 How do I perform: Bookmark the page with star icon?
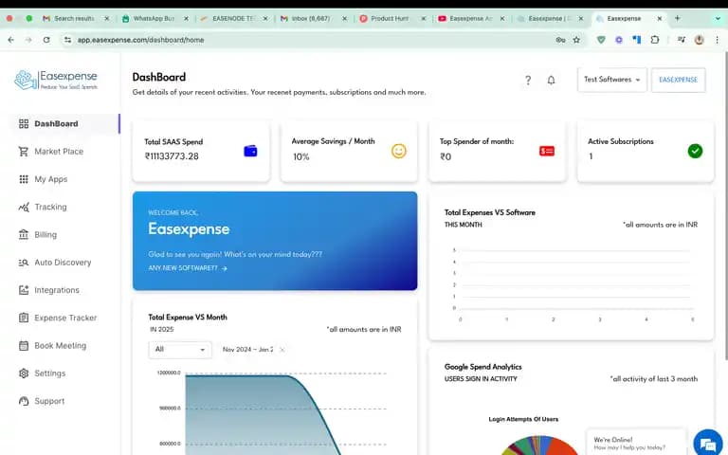tap(576, 40)
